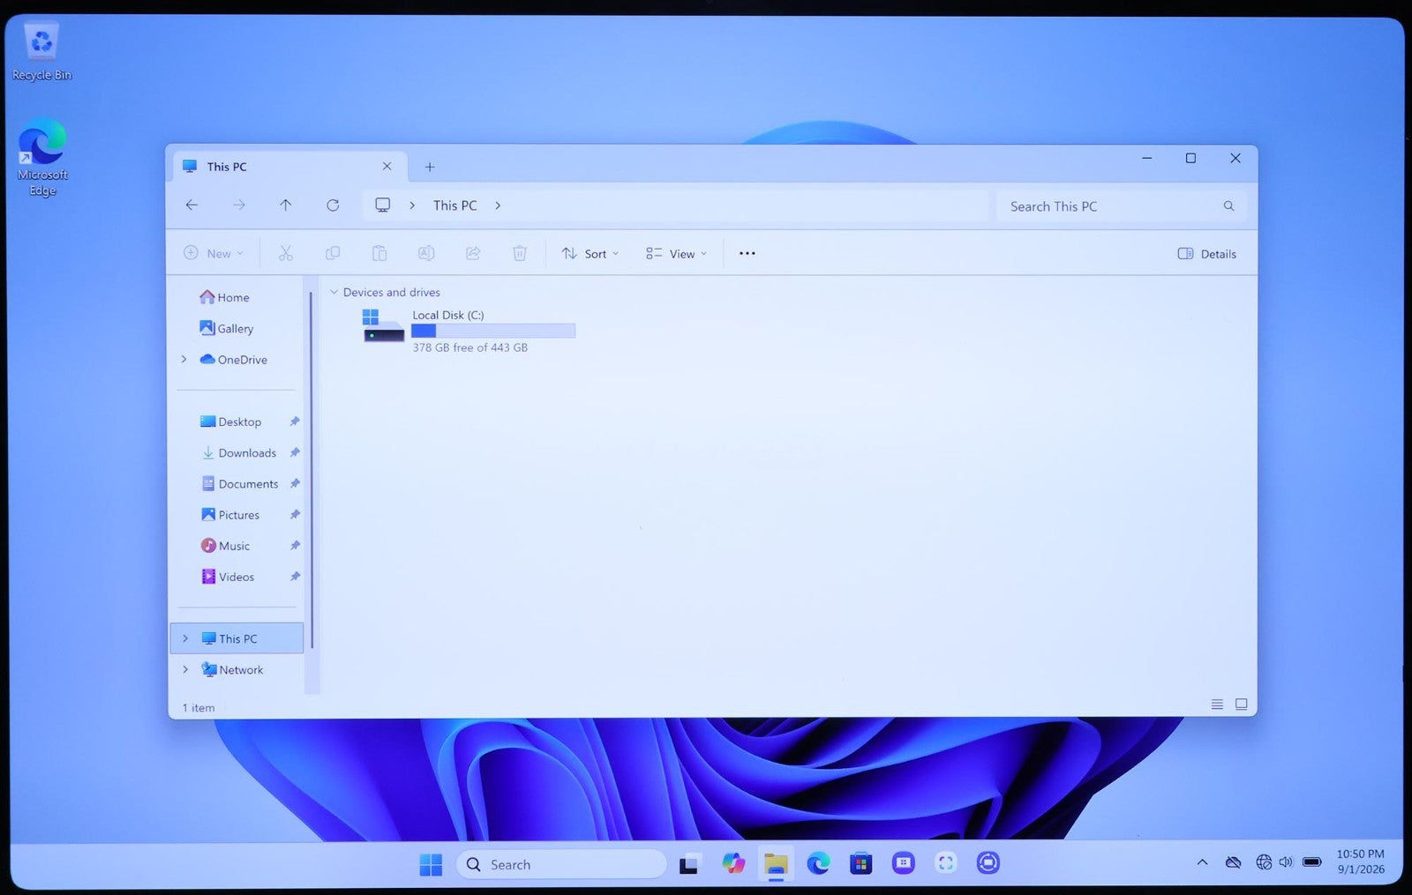Switch to details list view icon
This screenshot has width=1412, height=895.
pos(1217,705)
